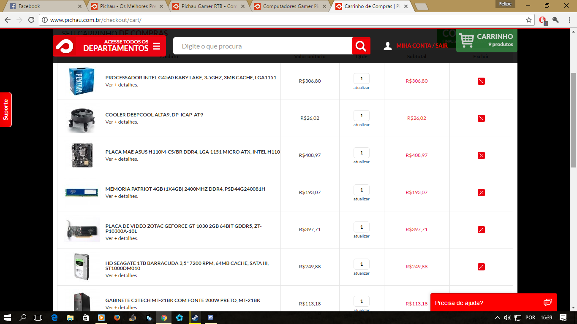The width and height of the screenshot is (577, 324).
Task: Open 'Ver + detalhes' for Asus motherboard
Action: click(122, 159)
